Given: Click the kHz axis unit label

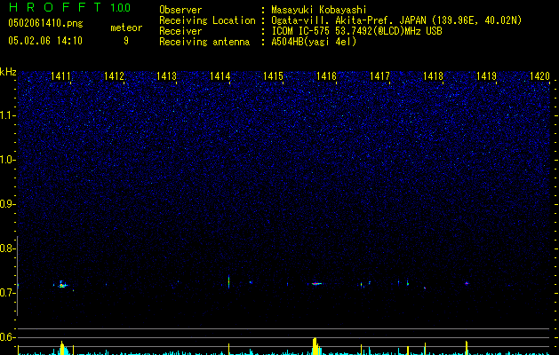Looking at the screenshot, I should [x=8, y=72].
